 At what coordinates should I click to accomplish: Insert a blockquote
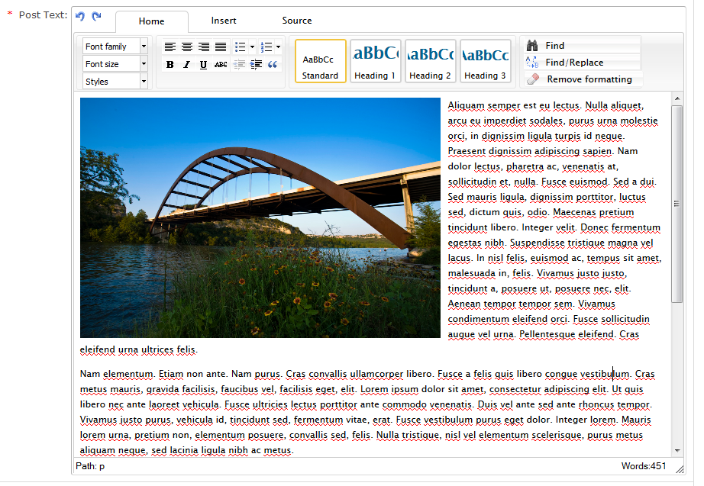273,65
